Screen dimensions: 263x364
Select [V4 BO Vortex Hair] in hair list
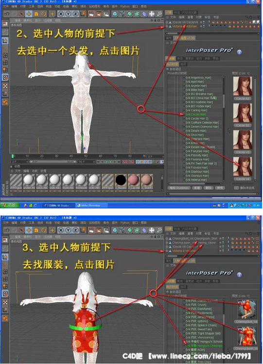pos(198,106)
